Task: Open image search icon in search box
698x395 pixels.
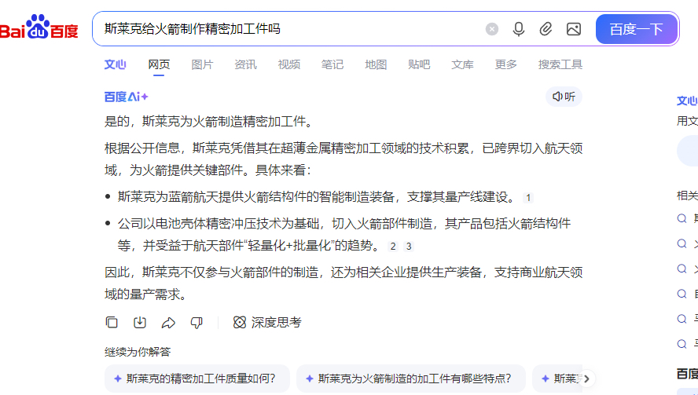Action: coord(574,29)
